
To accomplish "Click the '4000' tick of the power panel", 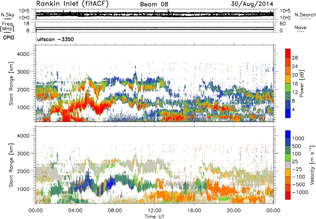I will [23, 54].
